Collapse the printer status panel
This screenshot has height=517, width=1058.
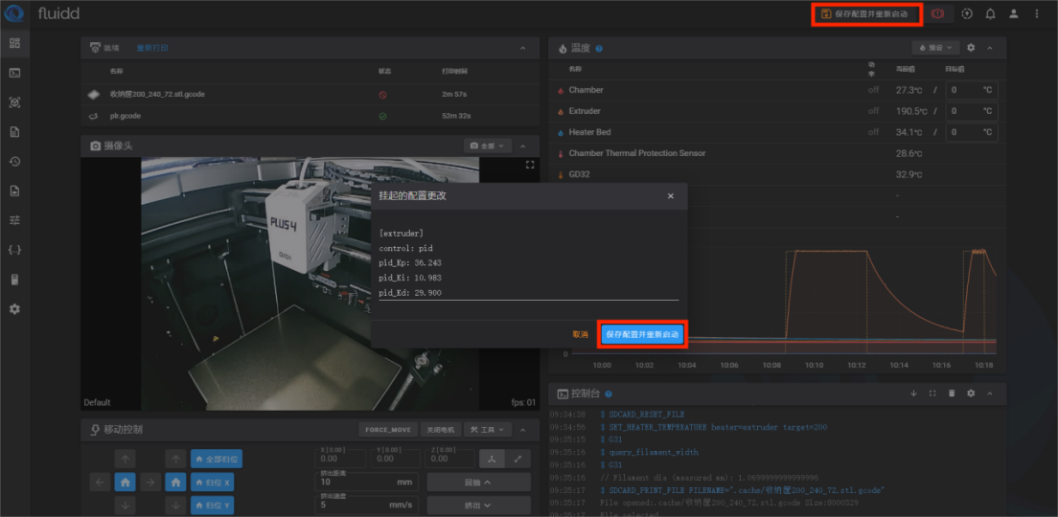522,47
